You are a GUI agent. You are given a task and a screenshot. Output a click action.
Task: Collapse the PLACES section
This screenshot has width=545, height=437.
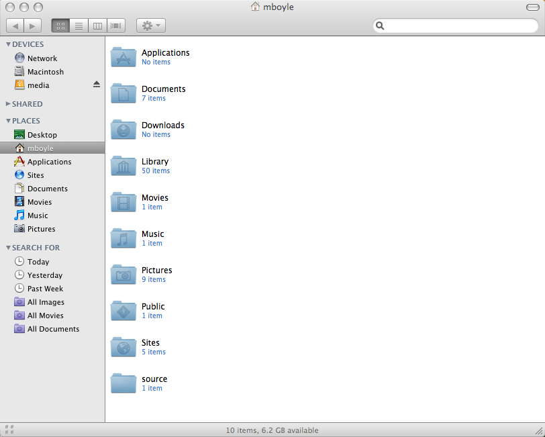8,121
